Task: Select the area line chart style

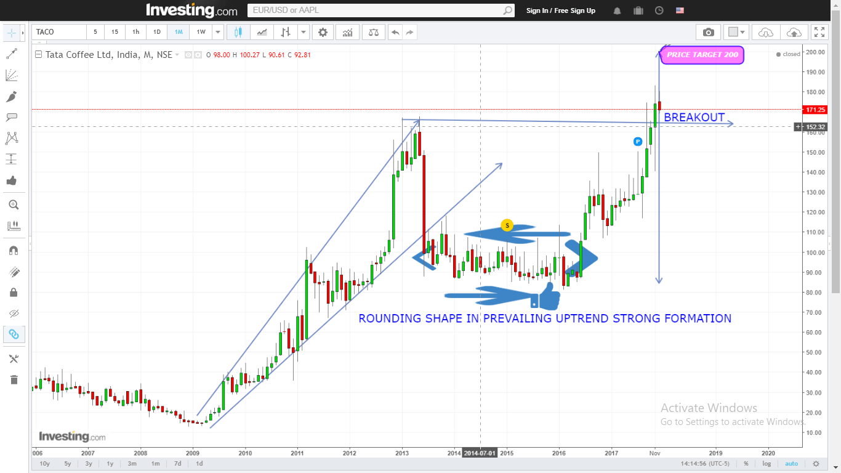Action: tap(262, 32)
